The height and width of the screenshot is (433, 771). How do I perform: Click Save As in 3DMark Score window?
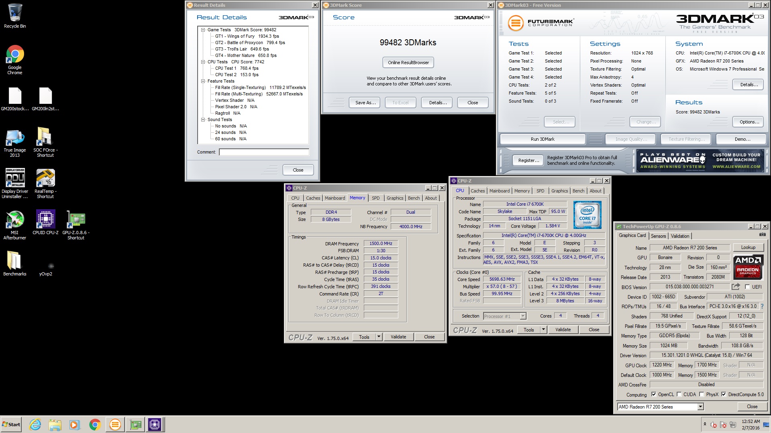[x=365, y=103]
